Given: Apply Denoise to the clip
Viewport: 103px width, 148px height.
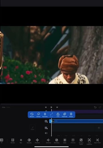Looking at the screenshot, I should 49,141.
